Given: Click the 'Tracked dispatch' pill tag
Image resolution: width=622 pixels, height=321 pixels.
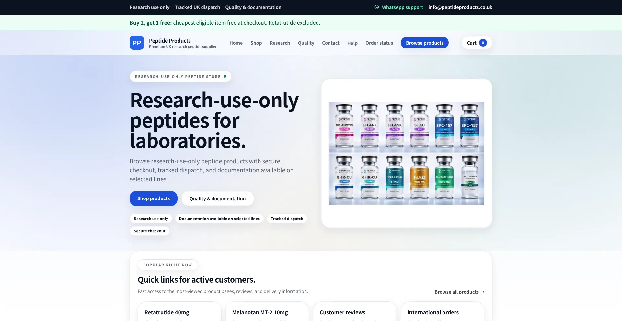Looking at the screenshot, I should (287, 219).
